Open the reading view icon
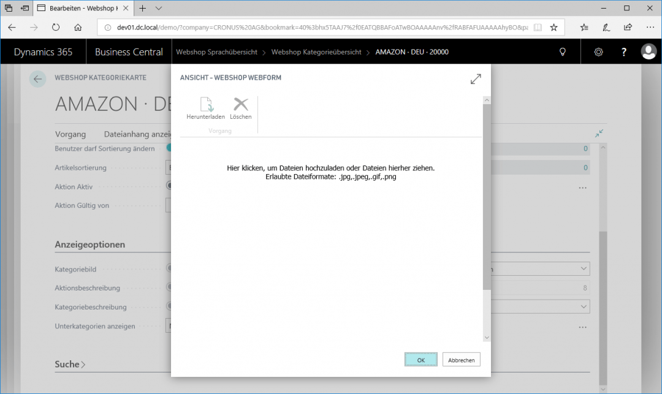Image resolution: width=662 pixels, height=394 pixels. click(x=538, y=28)
